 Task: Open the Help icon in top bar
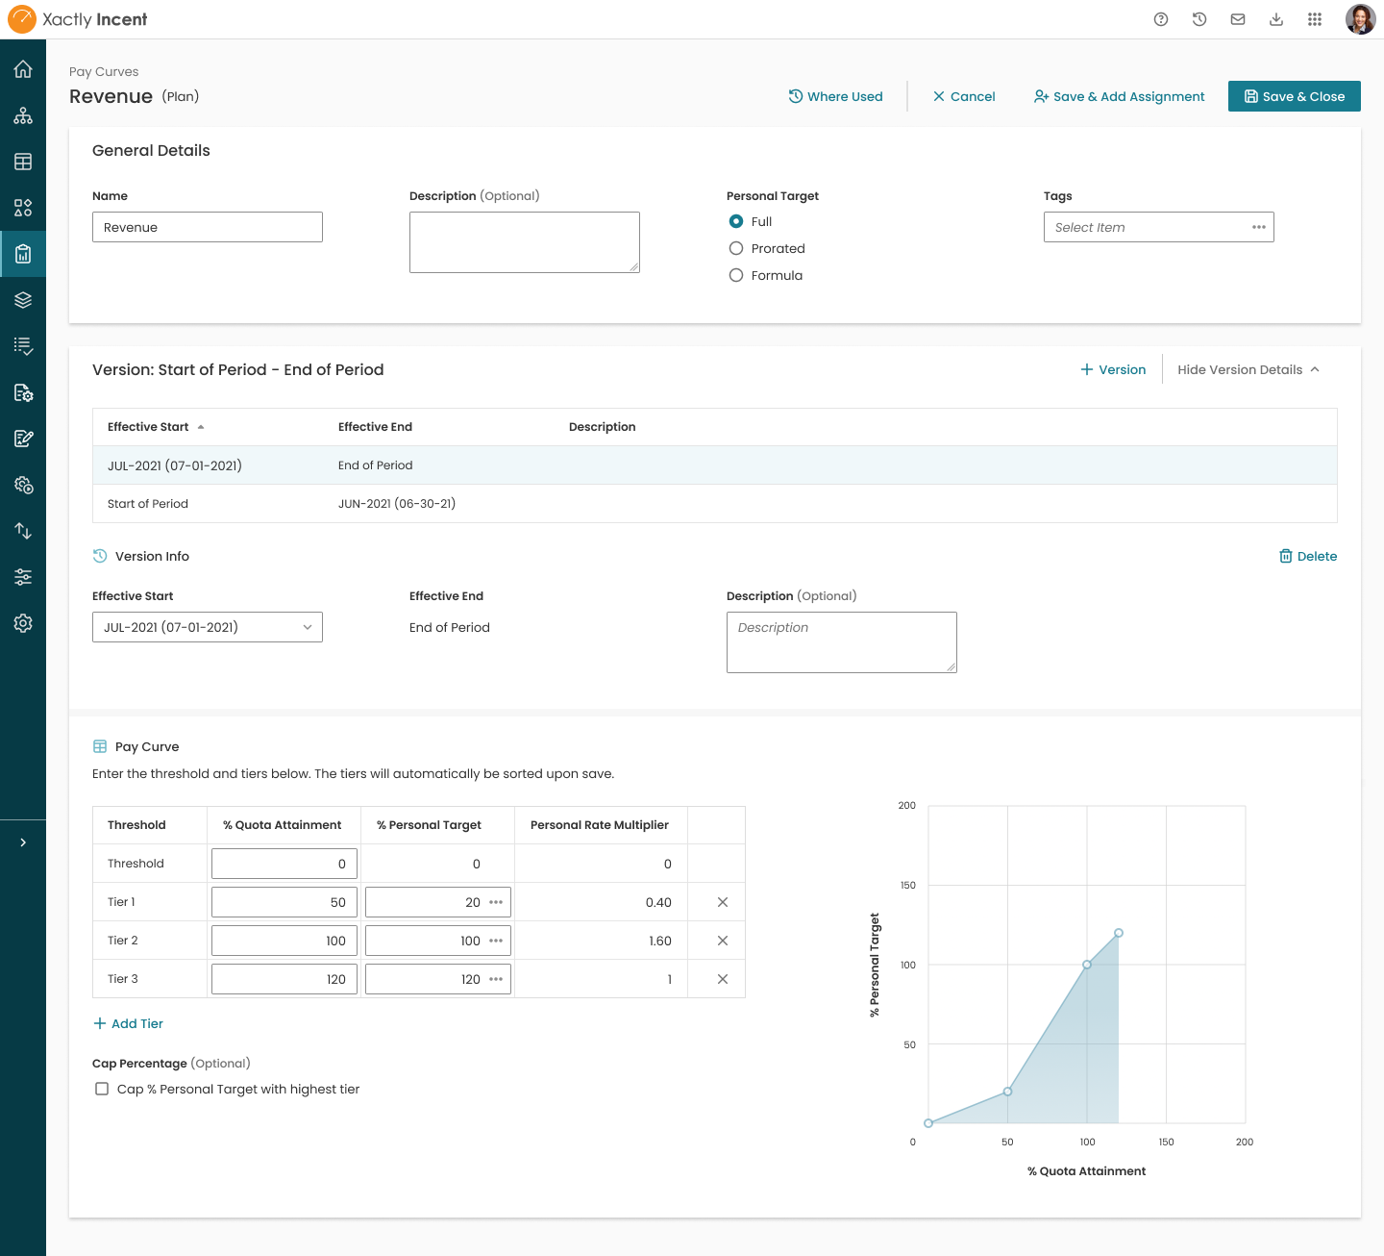click(x=1160, y=19)
